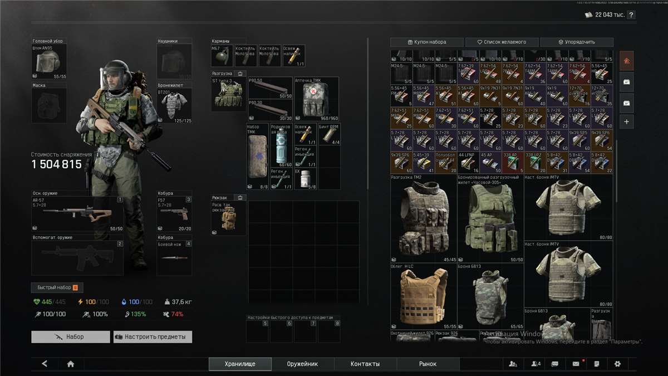Select the red home stash tab icon
The height and width of the screenshot is (376, 668).
[x=626, y=61]
